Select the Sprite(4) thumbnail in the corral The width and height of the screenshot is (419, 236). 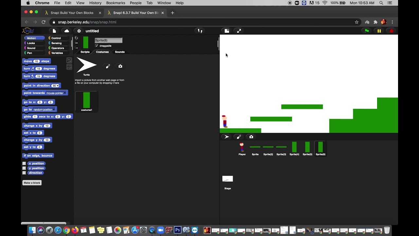tap(294, 149)
